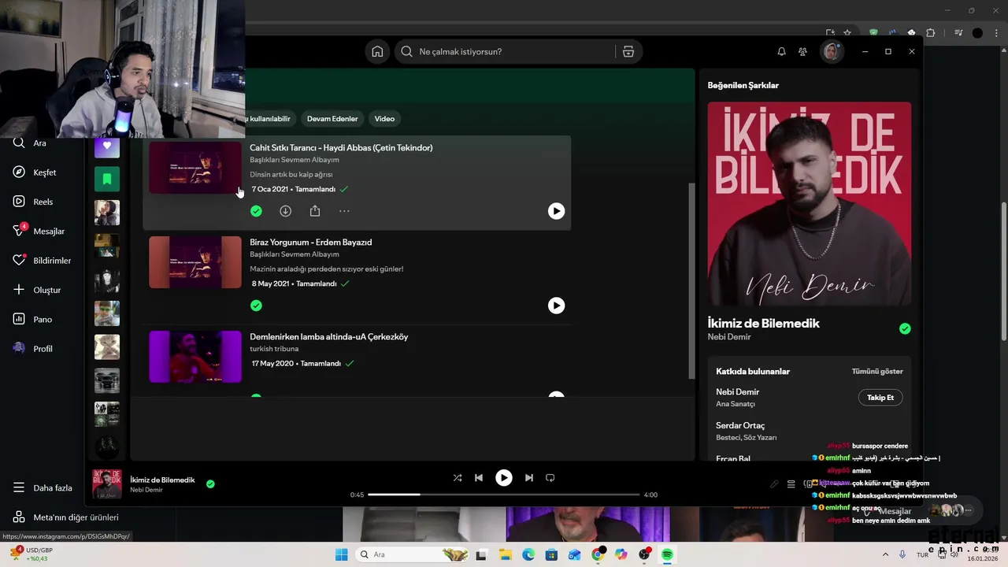Screen dimensions: 1008x567
Task: Open 'Meta'nın diğer ürünleri' in Instagram
Action: point(65,517)
